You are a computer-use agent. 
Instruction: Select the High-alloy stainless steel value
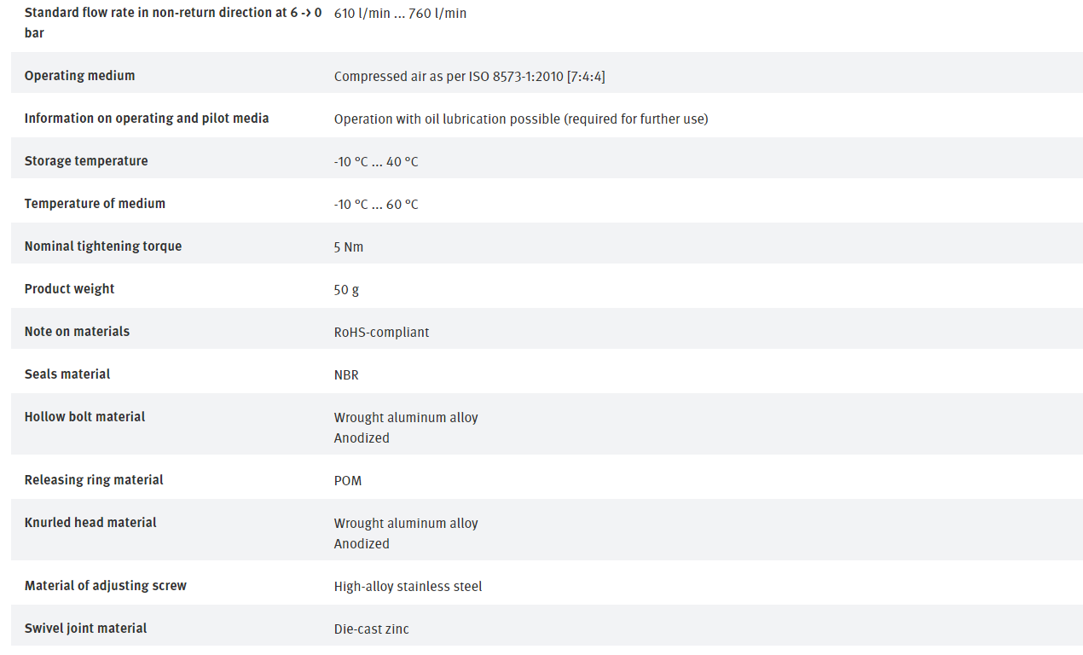(x=408, y=587)
